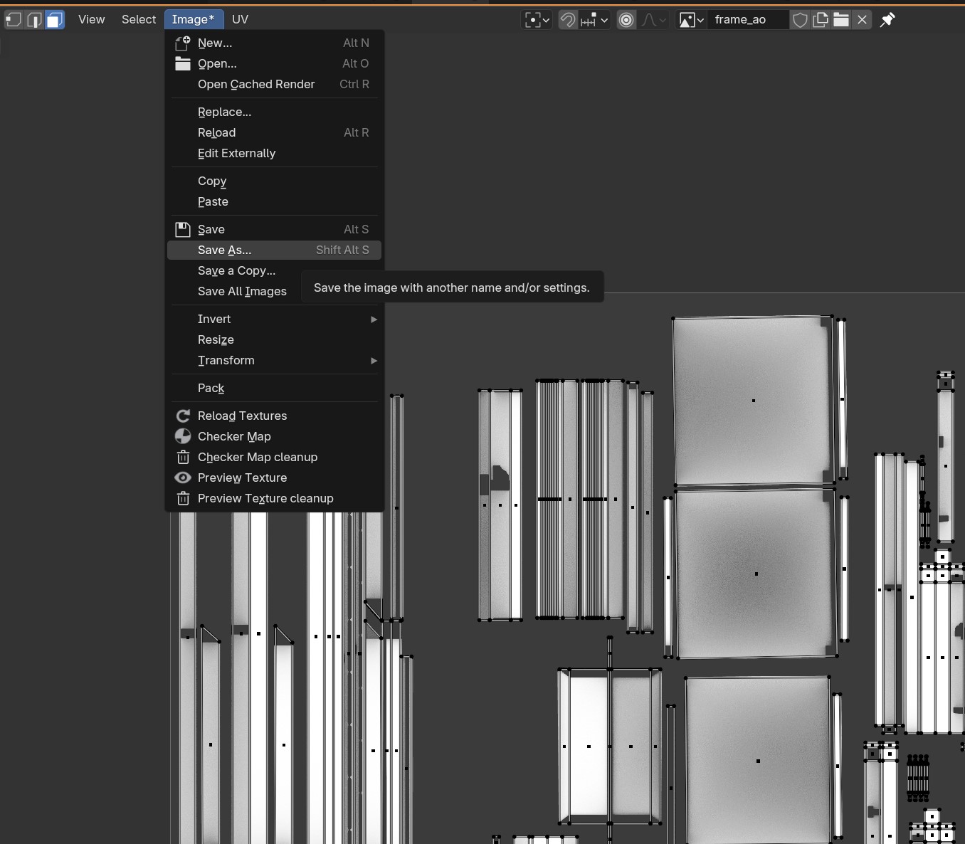Click Reload Textures entry
This screenshot has width=965, height=844.
[274, 416]
